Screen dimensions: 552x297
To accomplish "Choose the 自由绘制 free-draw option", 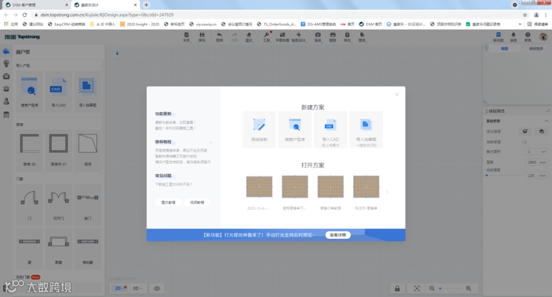I will pyautogui.click(x=259, y=130).
